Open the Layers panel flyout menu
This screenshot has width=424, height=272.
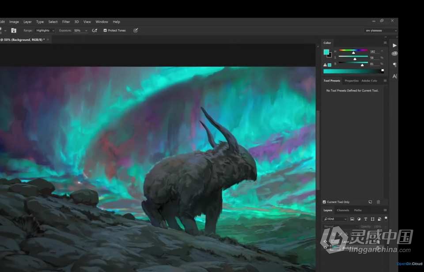[x=385, y=210]
